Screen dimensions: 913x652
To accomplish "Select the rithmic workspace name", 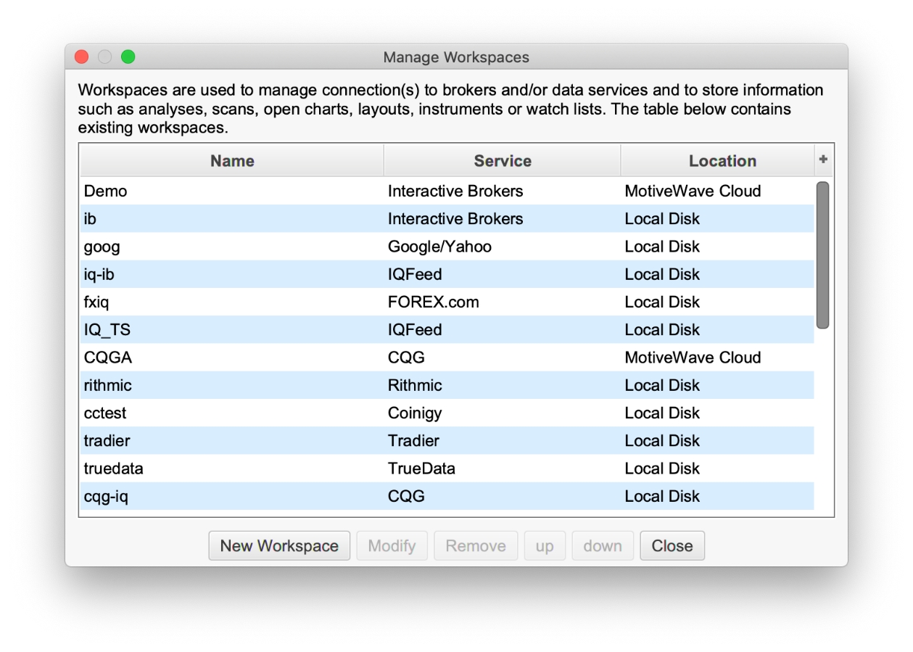I will (108, 385).
